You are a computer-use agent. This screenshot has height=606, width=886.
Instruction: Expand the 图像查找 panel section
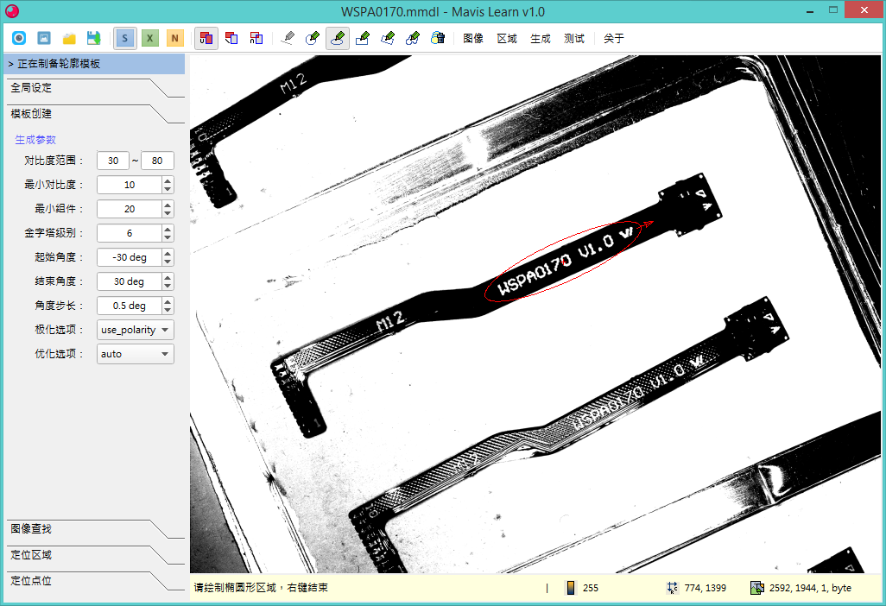[95, 529]
